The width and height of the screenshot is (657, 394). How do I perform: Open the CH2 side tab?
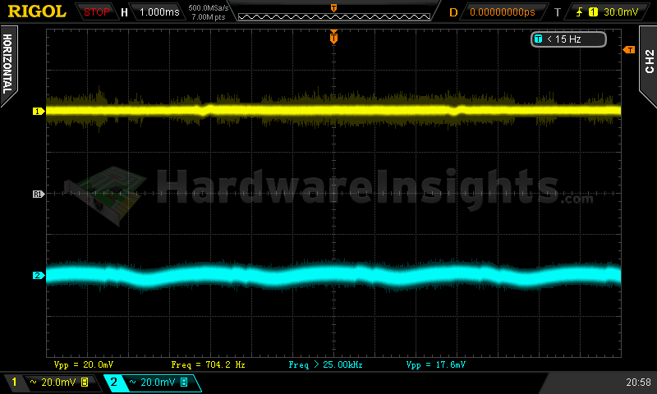[648, 62]
